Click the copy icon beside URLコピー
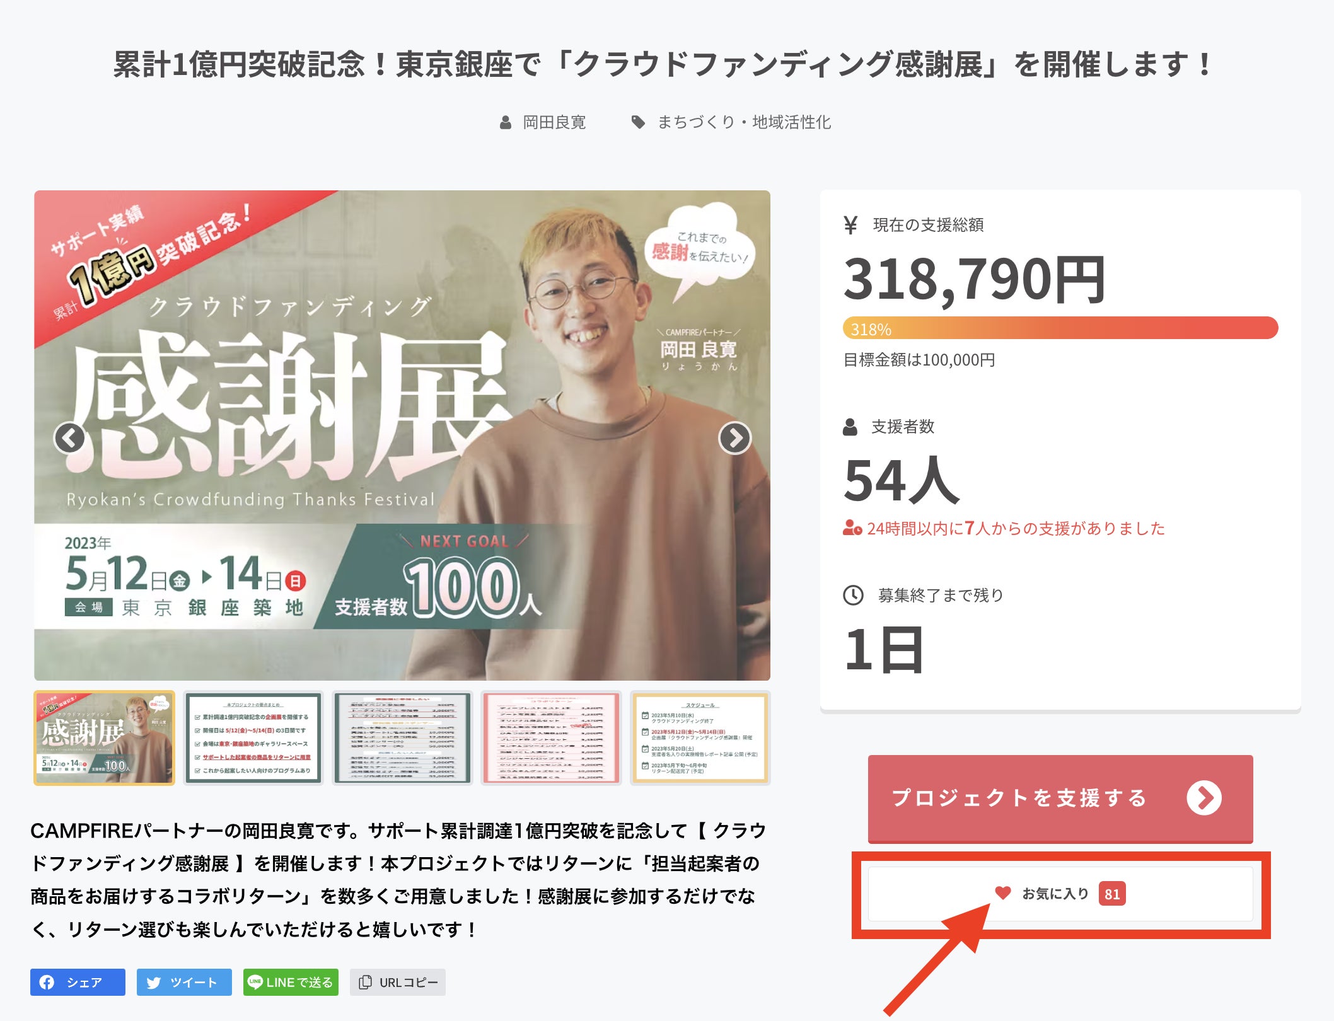1334x1021 pixels. pyautogui.click(x=365, y=982)
